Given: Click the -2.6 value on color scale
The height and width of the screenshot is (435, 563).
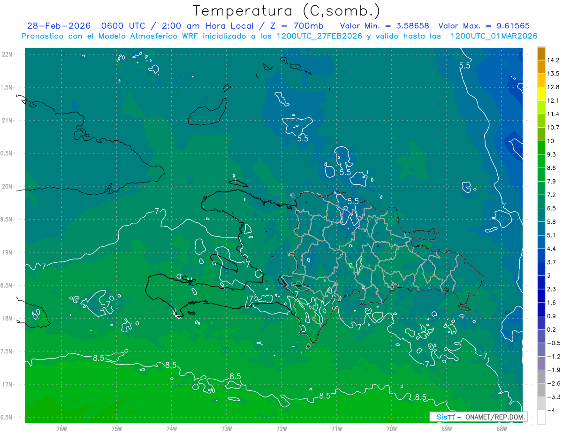Looking at the screenshot, I should [554, 383].
